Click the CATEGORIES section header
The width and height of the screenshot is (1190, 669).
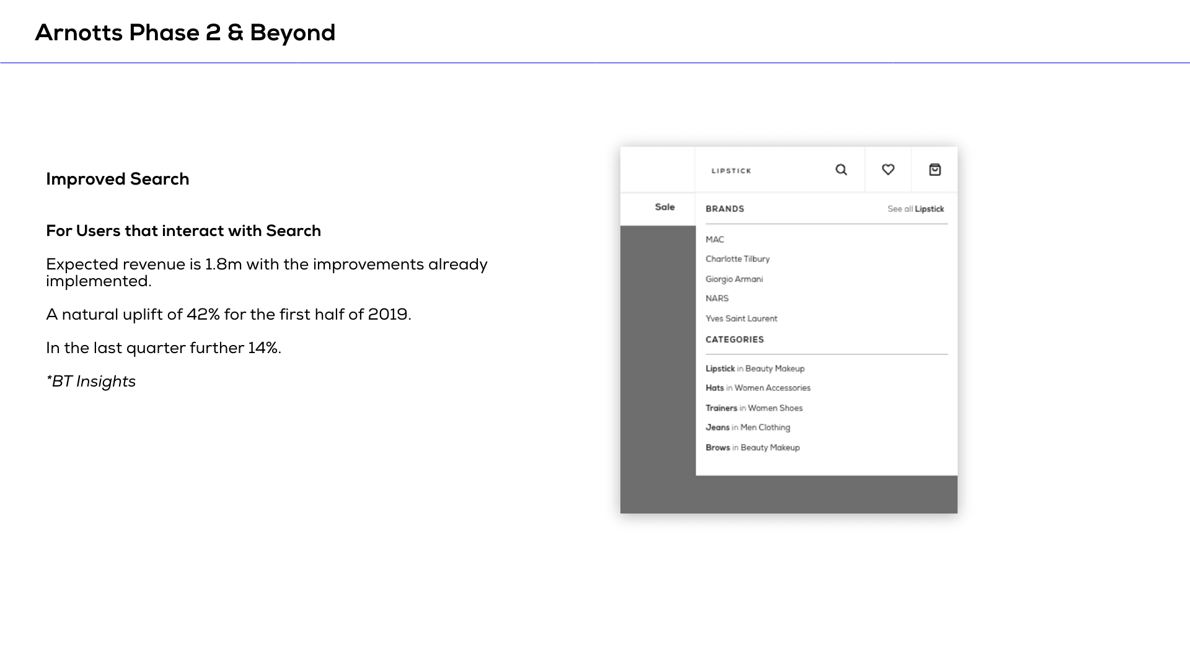coord(734,339)
